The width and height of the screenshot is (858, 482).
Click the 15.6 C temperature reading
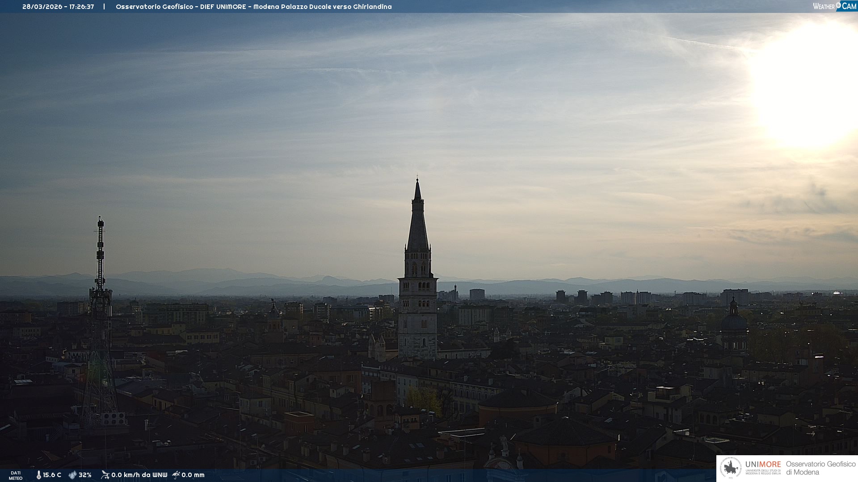coord(52,475)
